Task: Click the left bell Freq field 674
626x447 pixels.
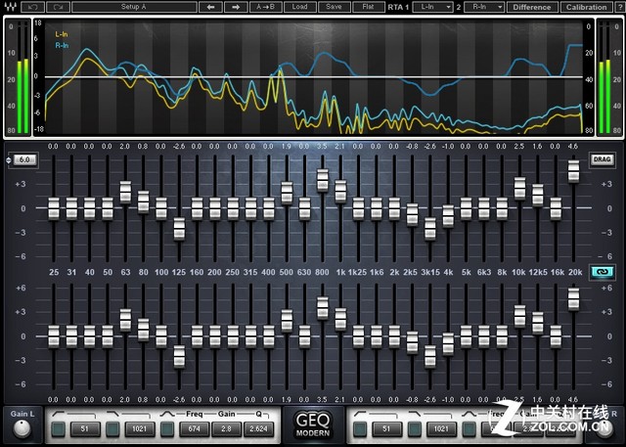Action: (194, 429)
